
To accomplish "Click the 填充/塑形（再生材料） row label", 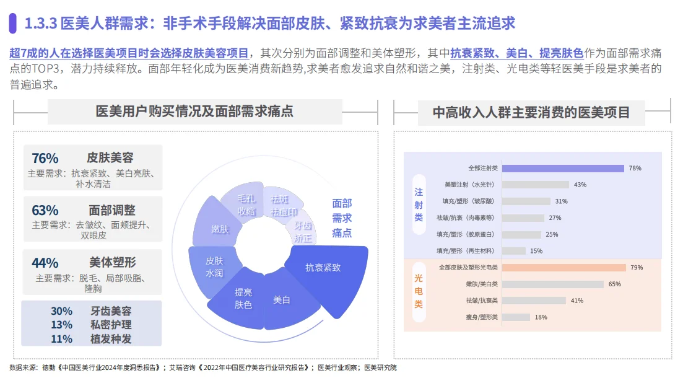I will [465, 251].
